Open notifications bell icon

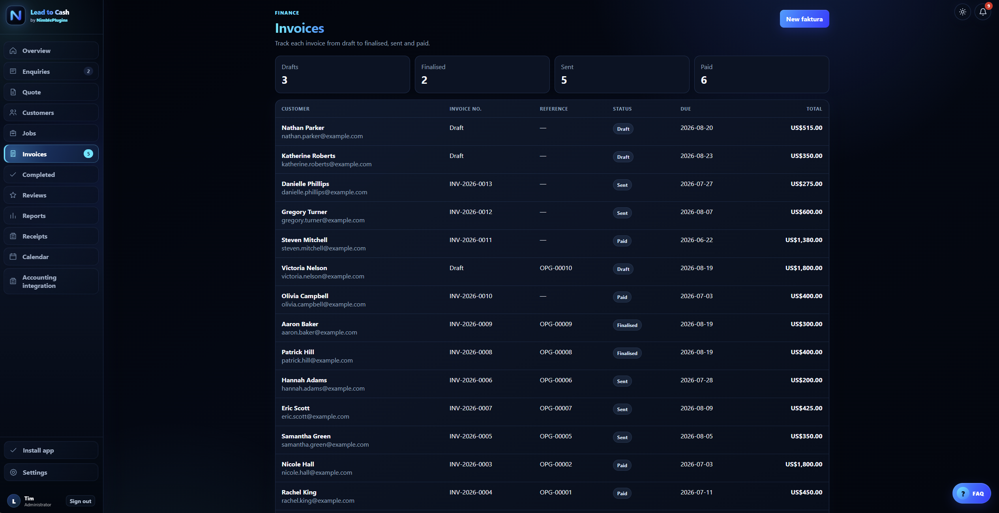click(x=983, y=12)
